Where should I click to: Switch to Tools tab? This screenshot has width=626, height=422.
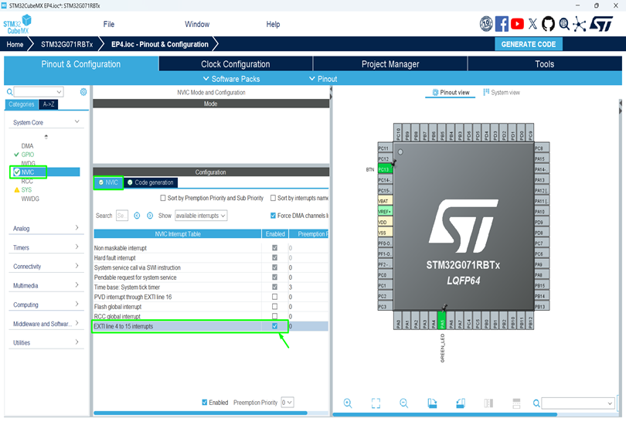(x=545, y=64)
